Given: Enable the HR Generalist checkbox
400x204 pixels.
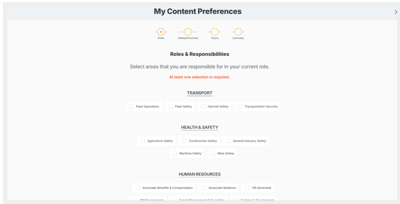Looking at the screenshot, I should [247, 188].
